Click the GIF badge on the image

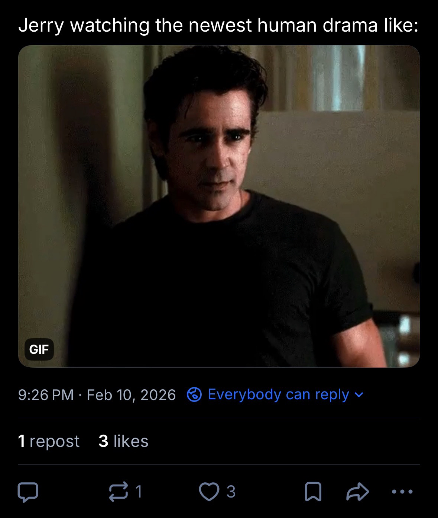[x=39, y=349]
